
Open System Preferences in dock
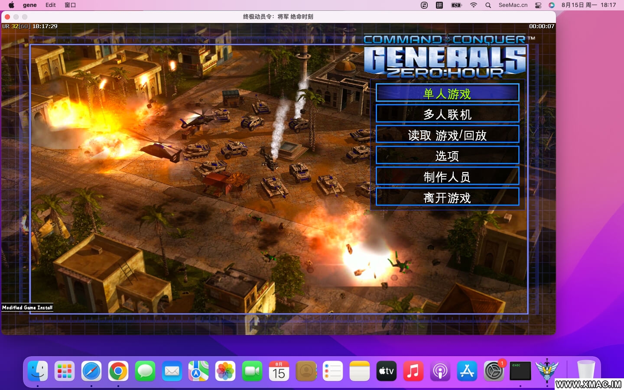pyautogui.click(x=494, y=371)
